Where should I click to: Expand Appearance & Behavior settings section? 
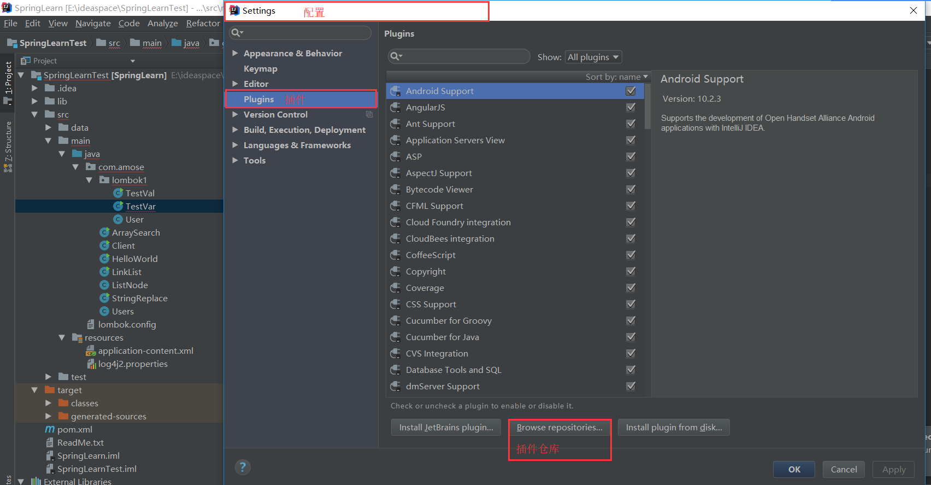[x=235, y=53]
